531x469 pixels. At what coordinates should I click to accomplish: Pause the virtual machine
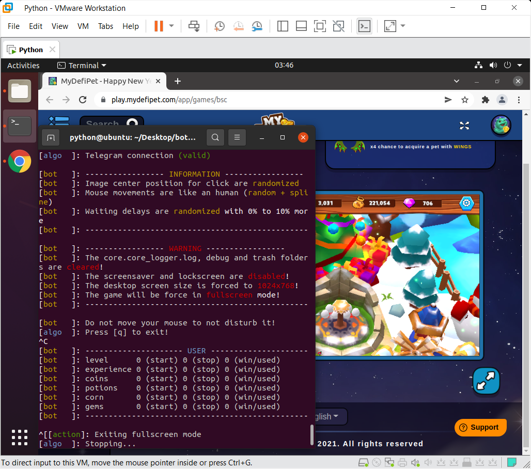point(159,26)
